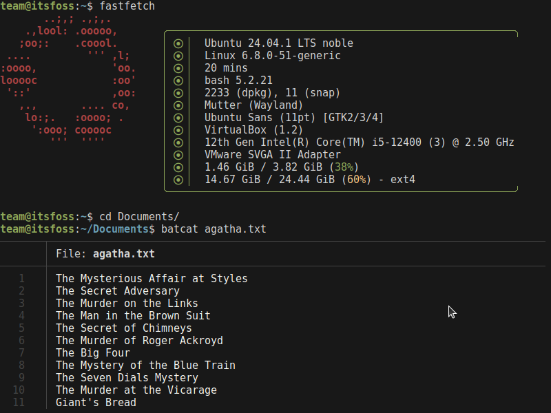Click the bullet icon next to bash 5.2.21
Viewport: 551px width, 413px height.
(x=178, y=80)
